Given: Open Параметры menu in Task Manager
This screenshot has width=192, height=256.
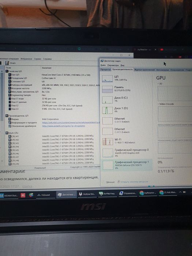Looking at the screenshot, I should click(x=113, y=65).
